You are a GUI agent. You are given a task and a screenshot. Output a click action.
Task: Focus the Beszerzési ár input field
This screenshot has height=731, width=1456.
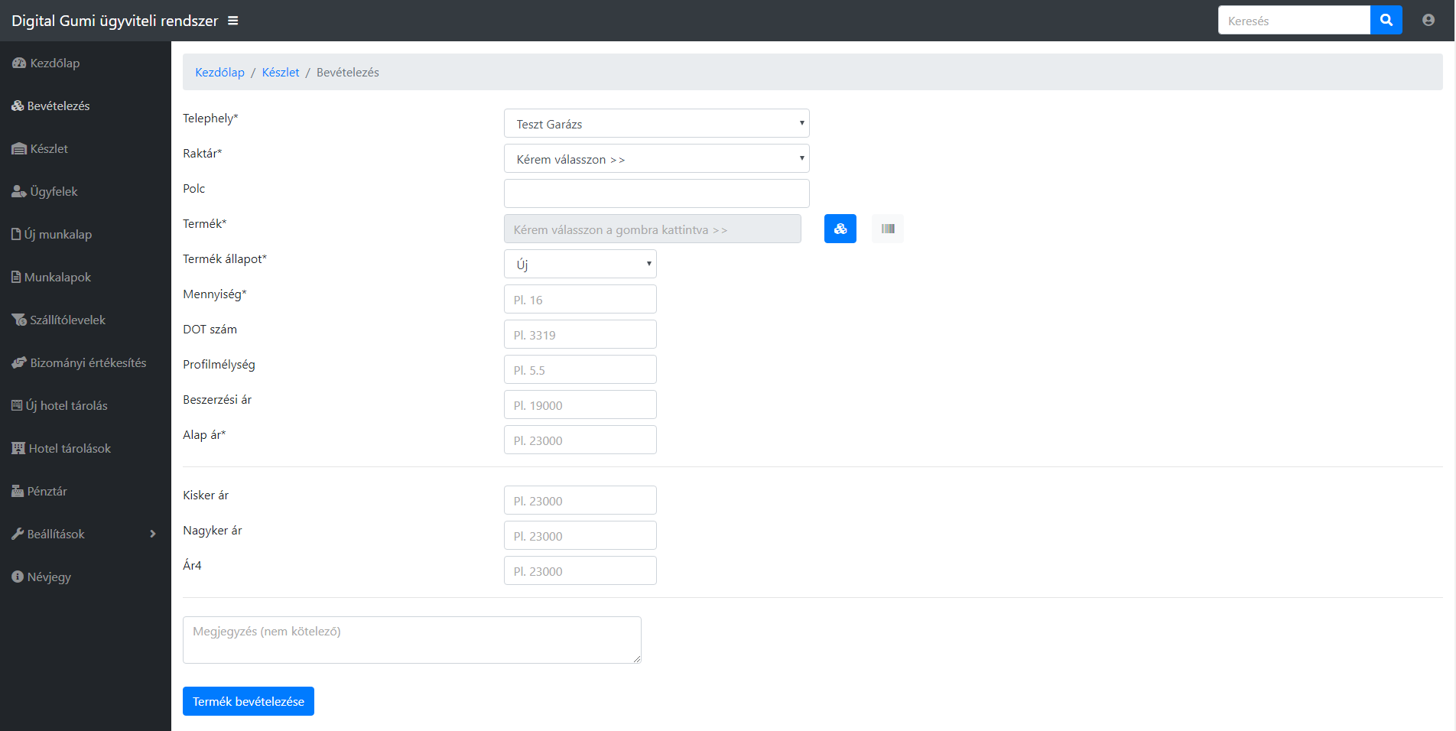(x=580, y=404)
